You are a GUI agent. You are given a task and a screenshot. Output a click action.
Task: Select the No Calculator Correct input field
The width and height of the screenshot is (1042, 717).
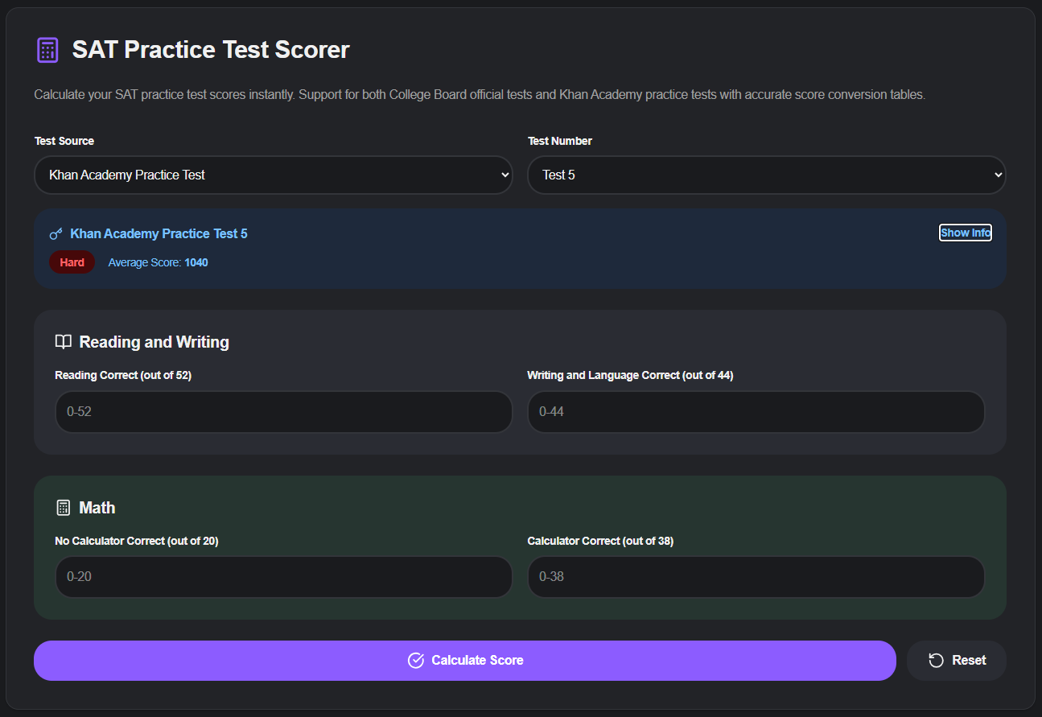(283, 577)
